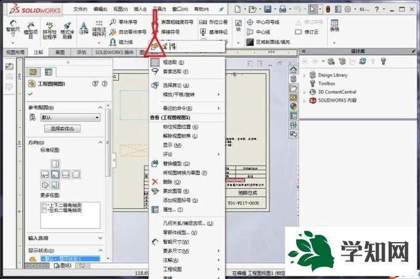Choose 更改图层 from context menu
420x279 pixels.
187,191
